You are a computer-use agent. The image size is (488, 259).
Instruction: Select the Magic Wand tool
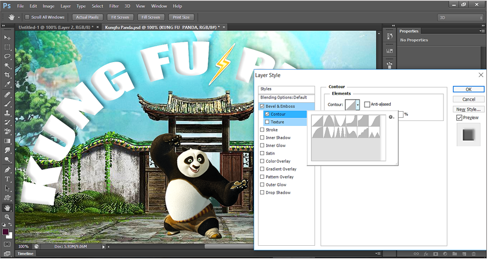pyautogui.click(x=7, y=66)
